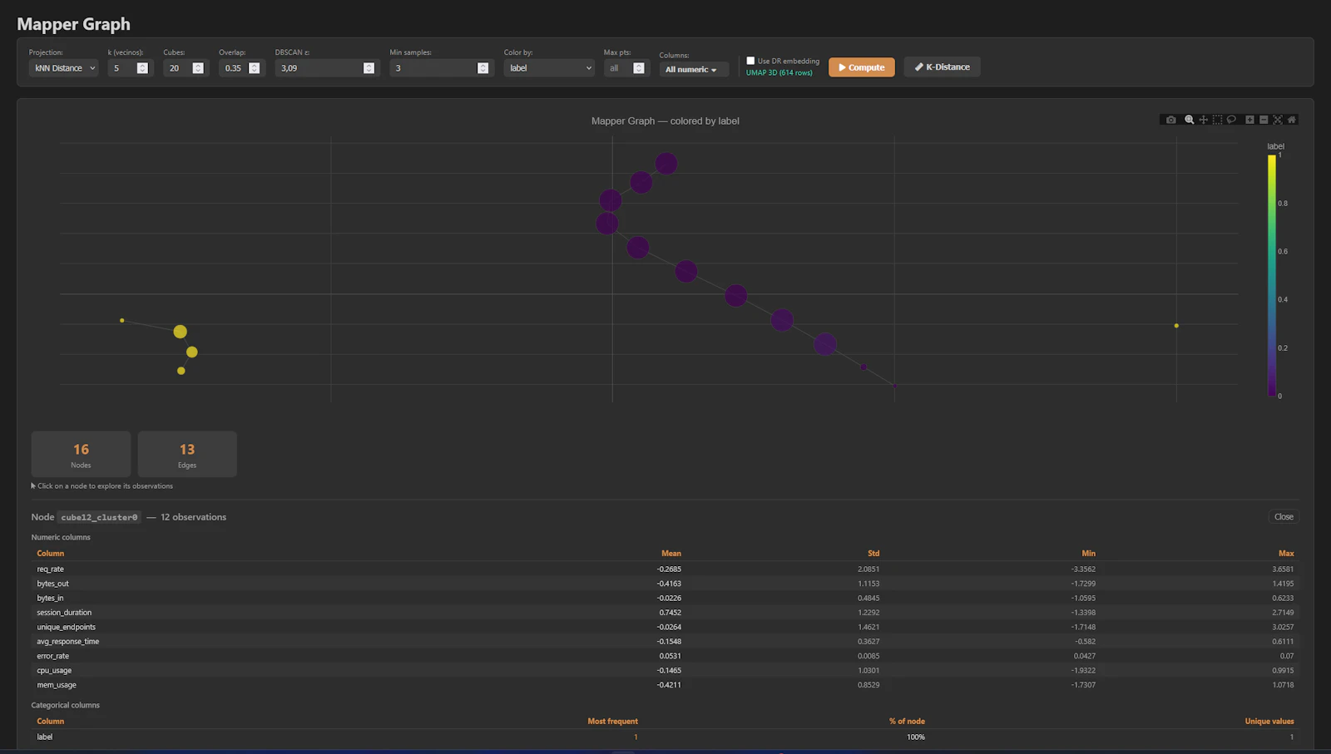Adjust the Overlap stepper arrows
This screenshot has width=1331, height=754.
255,68
